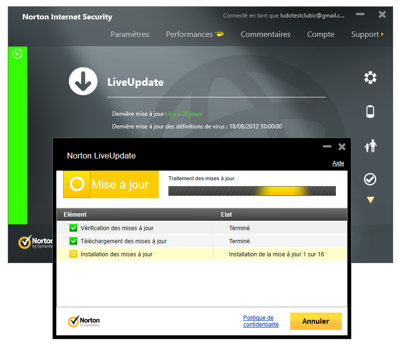Click the Annuler button
This screenshot has width=398, height=346.
316,321
